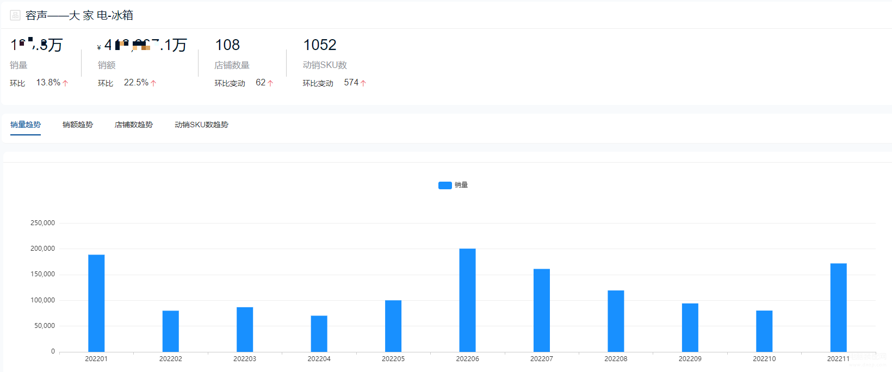Click the 202203 x-axis label

245,359
